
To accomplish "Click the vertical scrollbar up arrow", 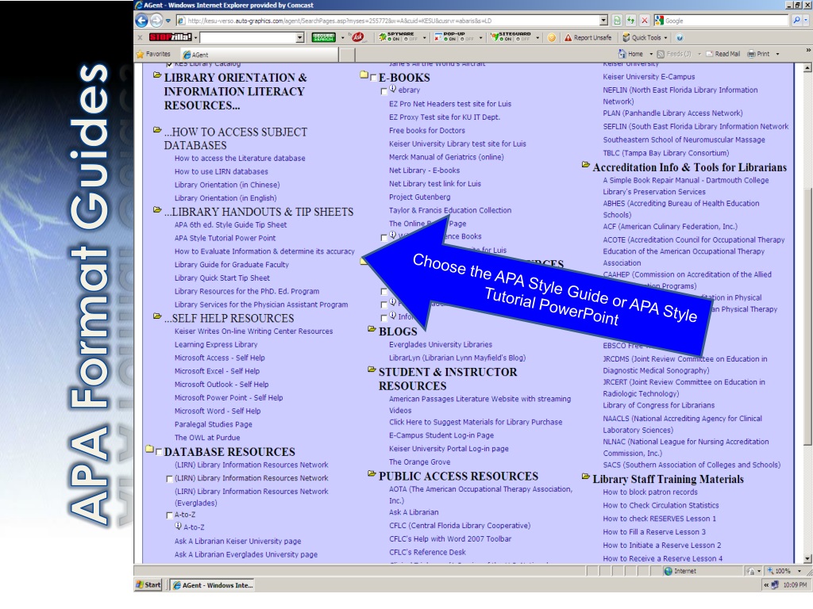I will point(807,68).
